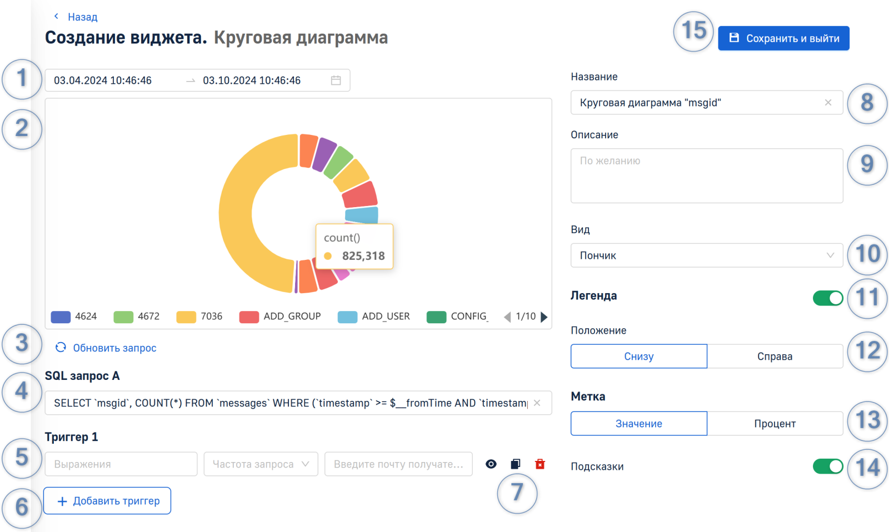Click the back chevron next to Назад
Screen dimensions: 889x532
(x=56, y=17)
